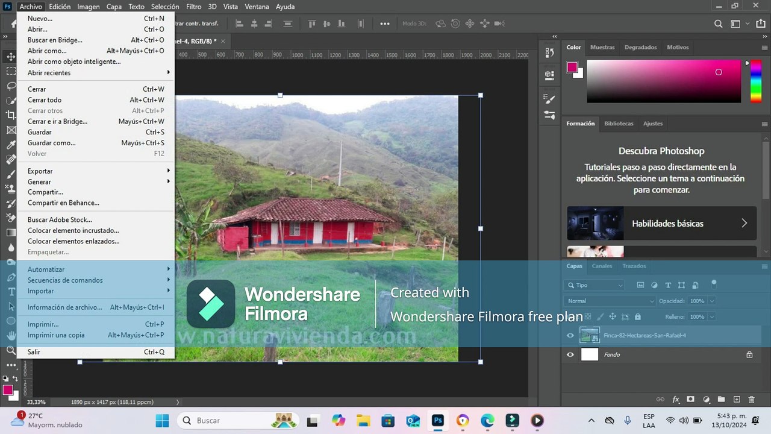Hide the Fondo layer
Viewport: 771px width, 434px height.
[x=570, y=355]
